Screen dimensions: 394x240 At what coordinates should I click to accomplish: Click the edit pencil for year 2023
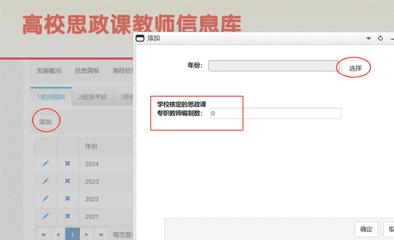[x=46, y=181]
